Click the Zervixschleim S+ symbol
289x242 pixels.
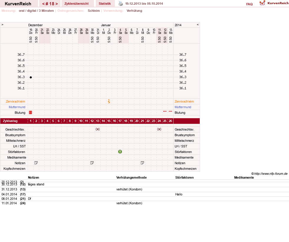(x=109, y=101)
